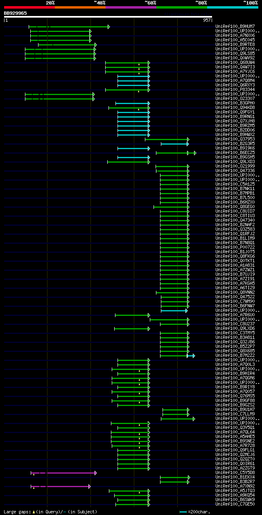262x515 pixels.
Task: Select the UniRef100_P83344 label
Action: (235, 90)
